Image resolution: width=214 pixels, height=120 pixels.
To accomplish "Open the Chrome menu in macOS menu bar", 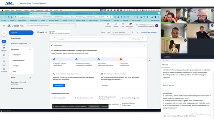I will coord(7,10).
